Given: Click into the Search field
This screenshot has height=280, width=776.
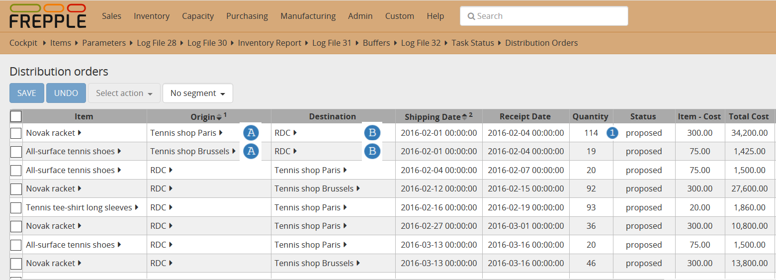Looking at the screenshot, I should [544, 16].
